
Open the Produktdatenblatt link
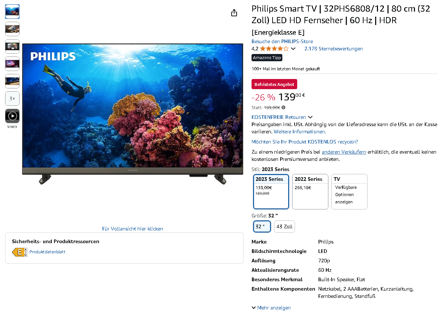47,252
